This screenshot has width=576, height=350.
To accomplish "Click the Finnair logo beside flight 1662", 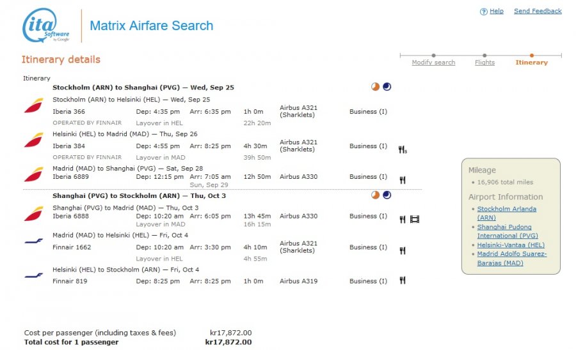I will (33, 241).
